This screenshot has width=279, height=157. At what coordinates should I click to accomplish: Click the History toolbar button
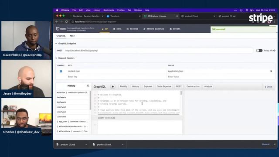point(135,86)
